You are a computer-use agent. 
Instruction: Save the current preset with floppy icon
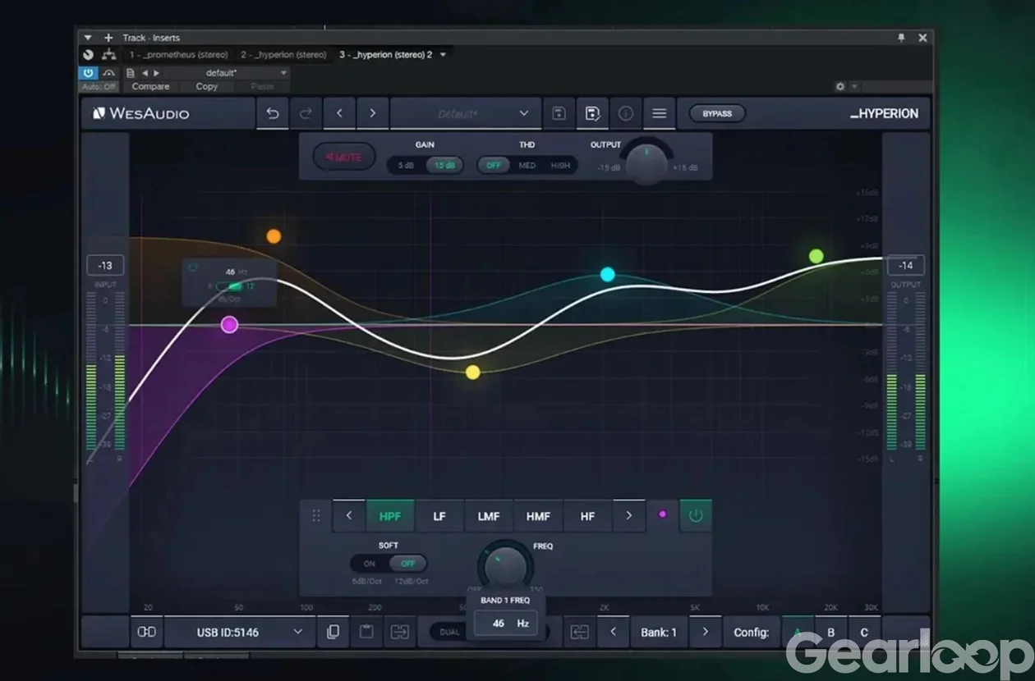(559, 113)
